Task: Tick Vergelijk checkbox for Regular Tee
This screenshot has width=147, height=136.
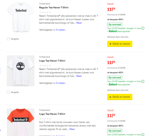Action: coord(8,39)
